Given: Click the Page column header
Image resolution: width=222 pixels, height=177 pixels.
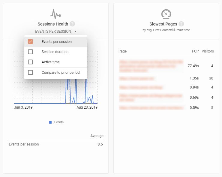Looking at the screenshot, I should 123,51.
